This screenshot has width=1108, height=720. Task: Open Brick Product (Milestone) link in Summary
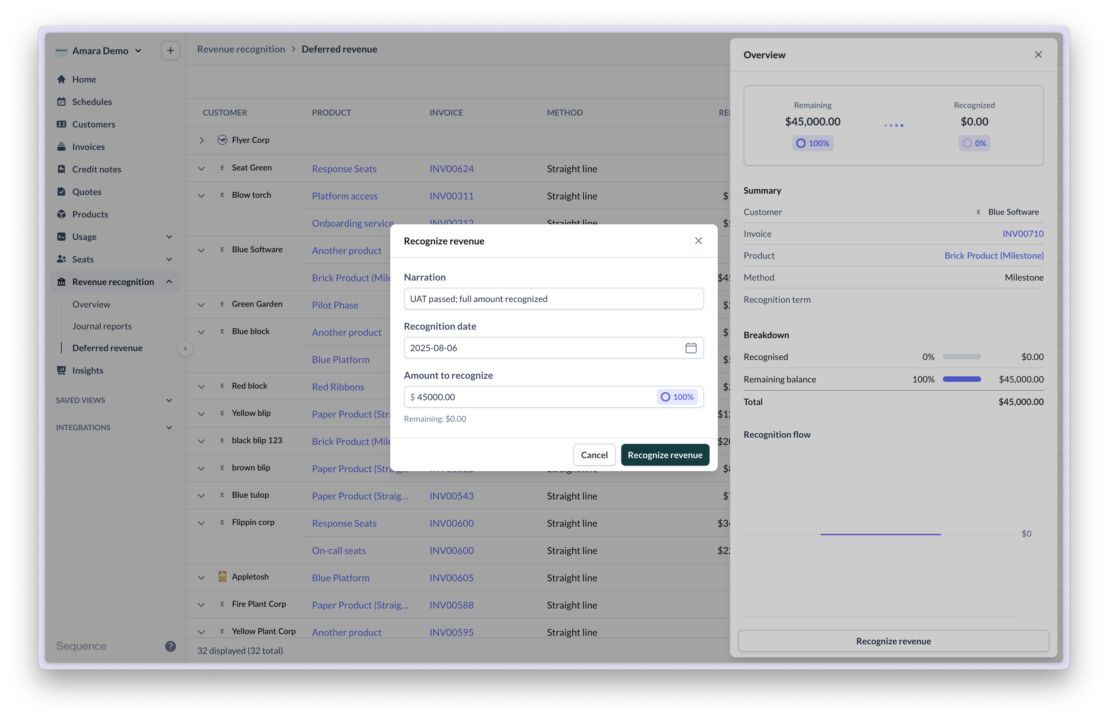994,255
